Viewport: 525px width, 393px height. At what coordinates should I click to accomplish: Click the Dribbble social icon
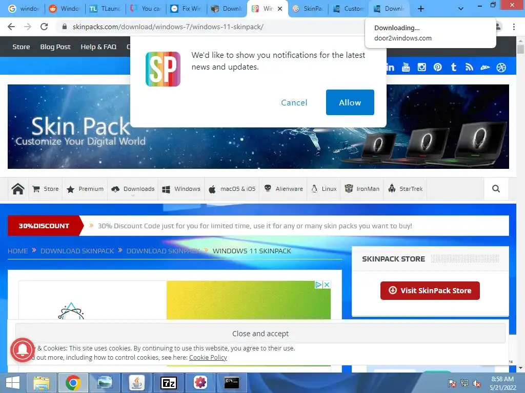point(501,67)
